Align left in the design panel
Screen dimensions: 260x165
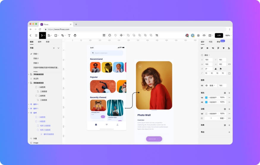pos(202,48)
